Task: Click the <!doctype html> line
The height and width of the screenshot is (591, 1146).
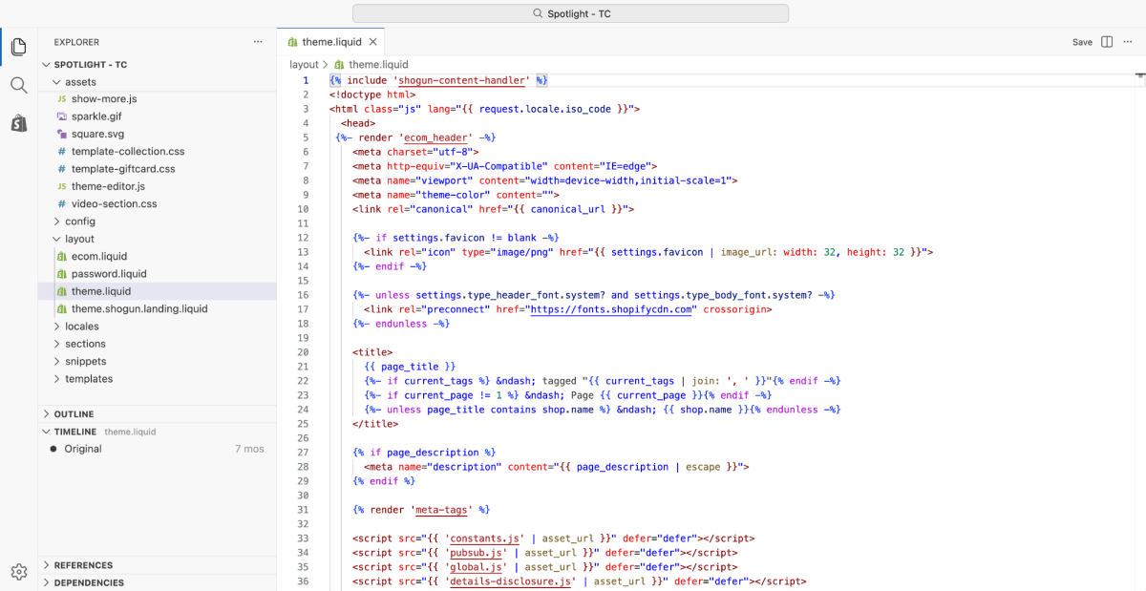Action: (x=372, y=95)
